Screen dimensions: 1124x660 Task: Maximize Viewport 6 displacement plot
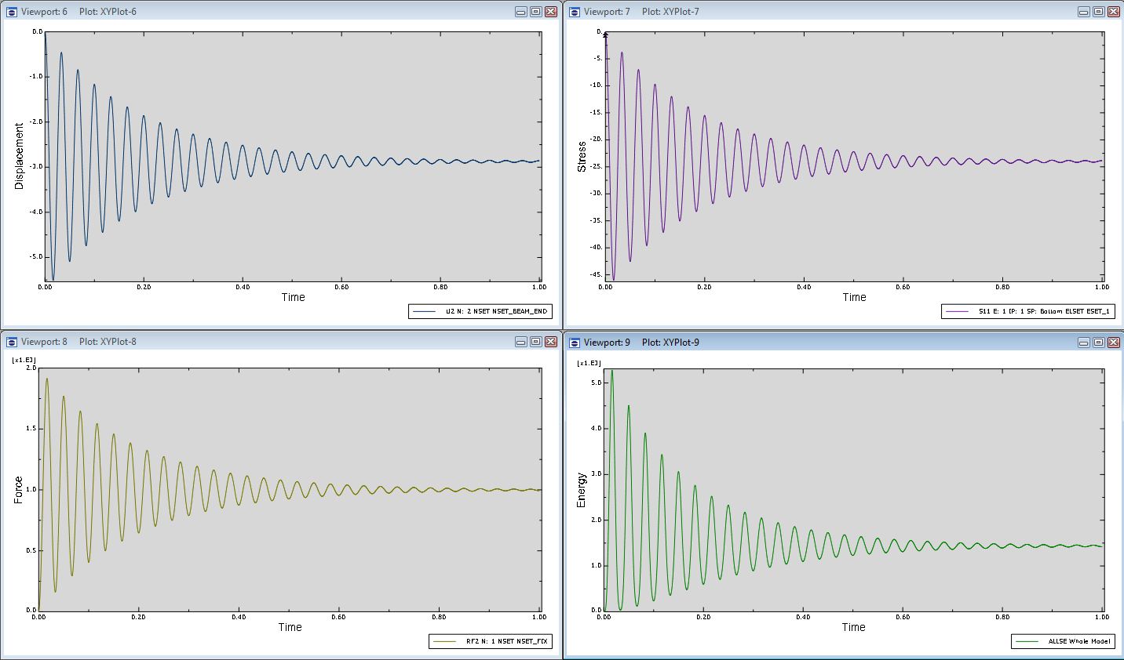[x=535, y=12]
